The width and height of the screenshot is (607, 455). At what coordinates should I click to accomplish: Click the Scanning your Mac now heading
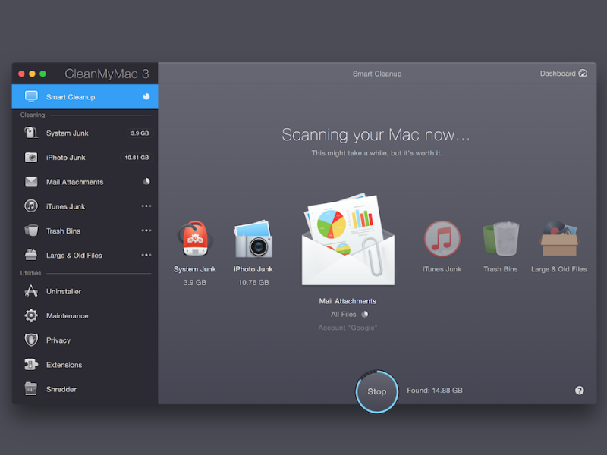[x=376, y=135]
